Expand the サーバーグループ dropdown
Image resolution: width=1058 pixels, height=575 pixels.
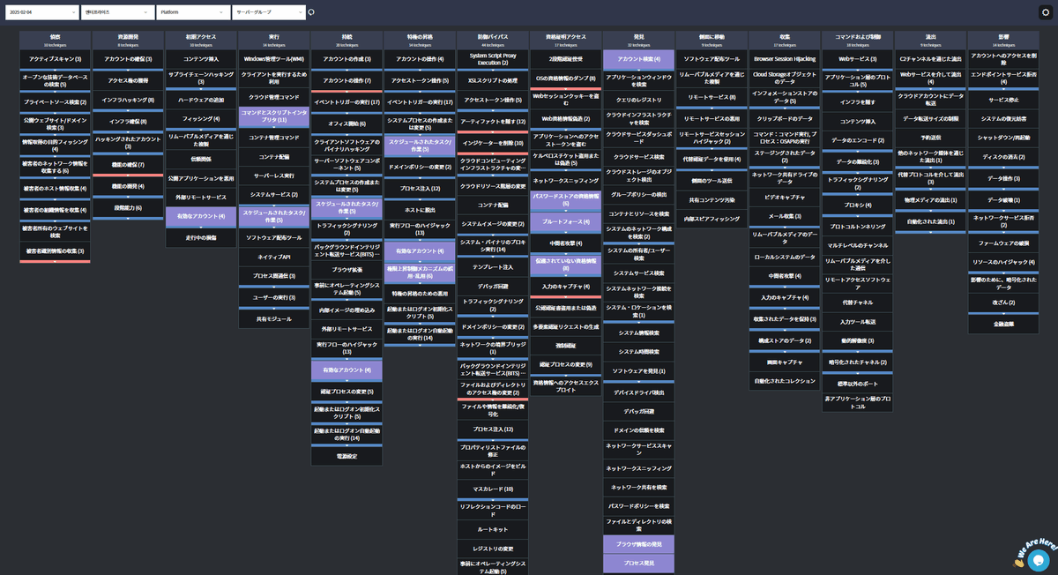(x=269, y=12)
